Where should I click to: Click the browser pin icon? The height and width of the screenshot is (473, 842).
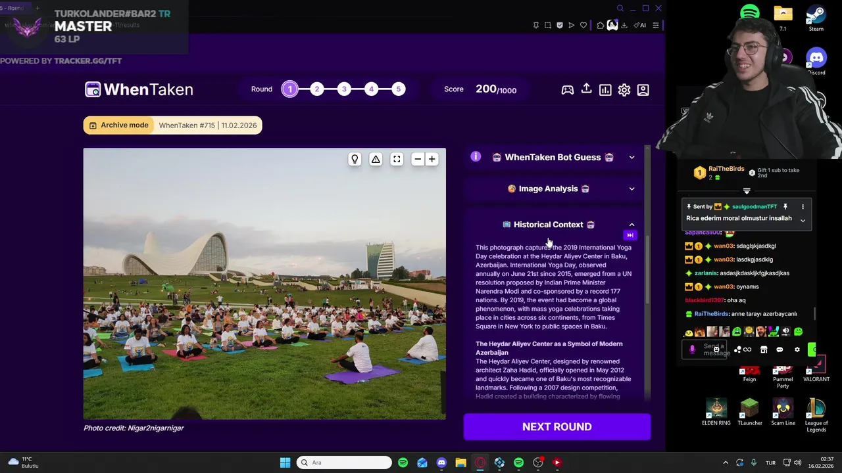[536, 25]
